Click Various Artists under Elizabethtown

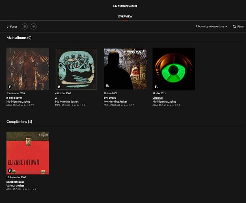pyautogui.click(x=15, y=186)
